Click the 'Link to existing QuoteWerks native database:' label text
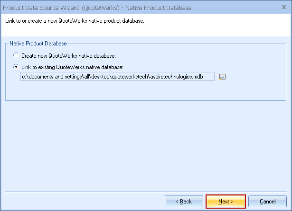Viewport: 292px width, 211px height. pos(72,67)
